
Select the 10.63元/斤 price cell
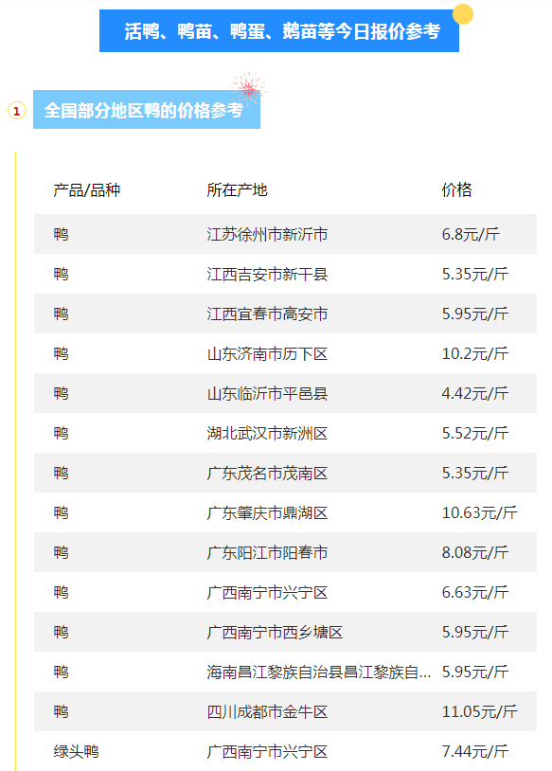coord(479,512)
